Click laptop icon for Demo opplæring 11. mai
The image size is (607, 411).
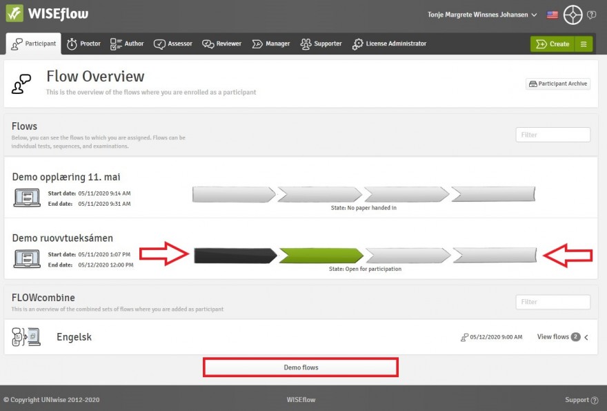(26, 198)
